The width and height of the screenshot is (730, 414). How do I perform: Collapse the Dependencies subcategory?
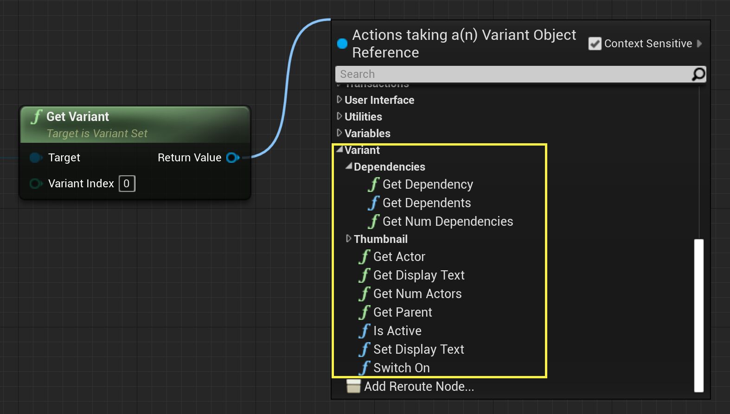click(349, 166)
